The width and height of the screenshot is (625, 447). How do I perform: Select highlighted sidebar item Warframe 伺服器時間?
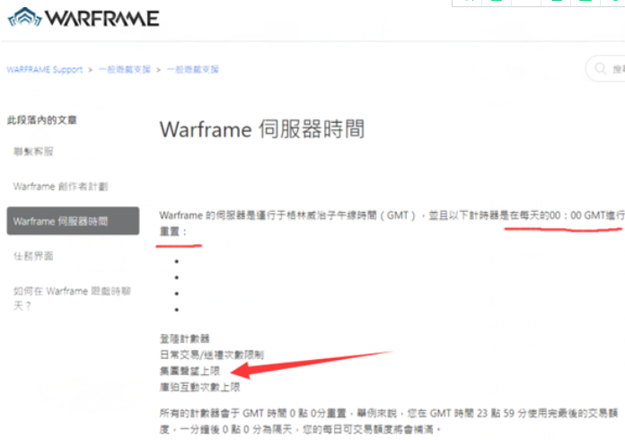click(x=73, y=221)
